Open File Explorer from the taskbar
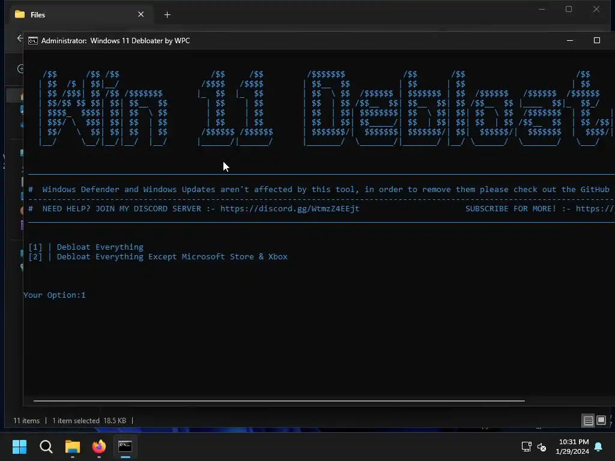The image size is (615, 461). click(73, 447)
